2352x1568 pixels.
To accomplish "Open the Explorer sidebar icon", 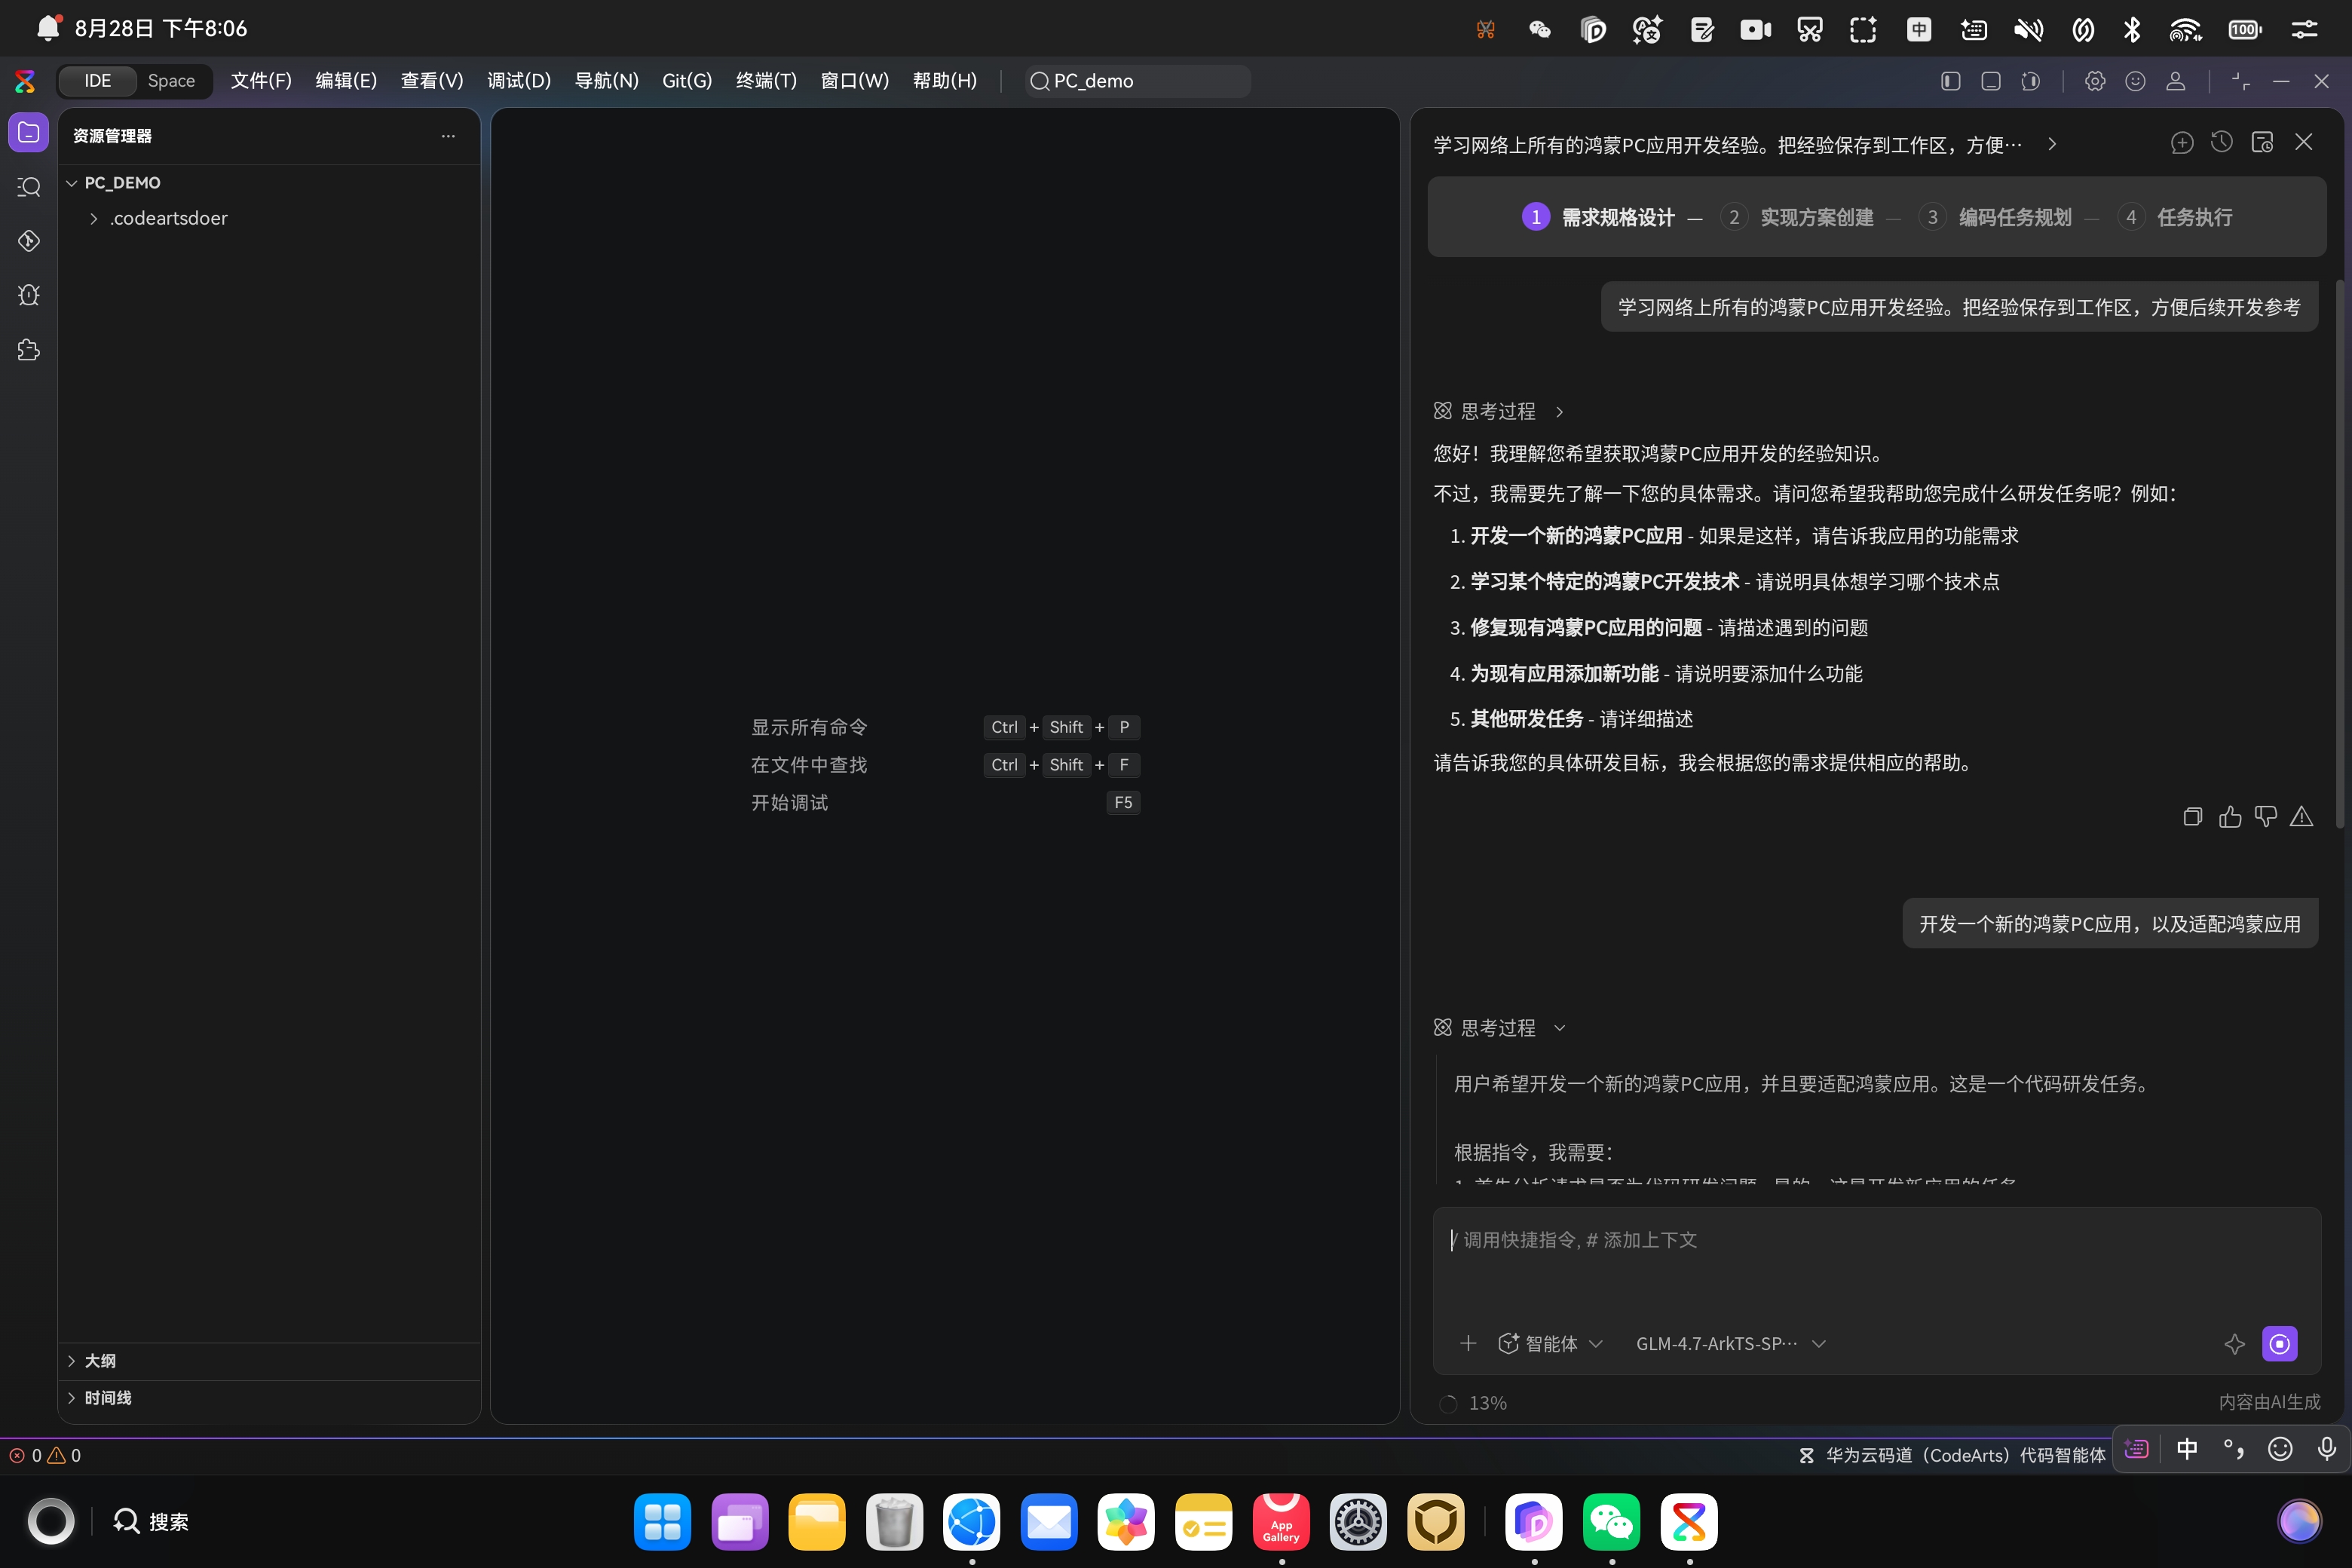I will click(28, 132).
